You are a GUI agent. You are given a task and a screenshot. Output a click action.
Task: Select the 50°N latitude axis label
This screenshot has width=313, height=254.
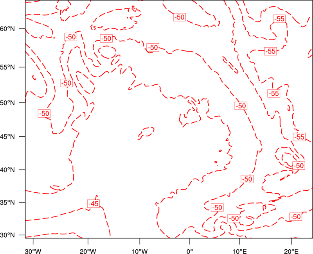click(7, 103)
